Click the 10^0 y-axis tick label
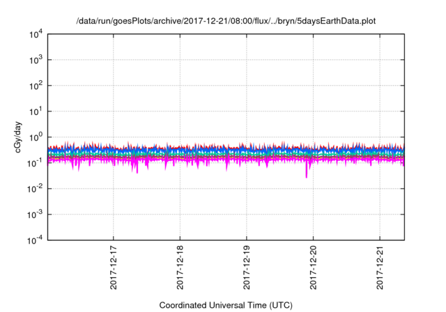 click(36, 137)
